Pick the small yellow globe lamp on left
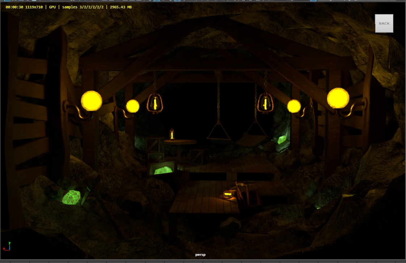This screenshot has width=406, height=263. 132,106
